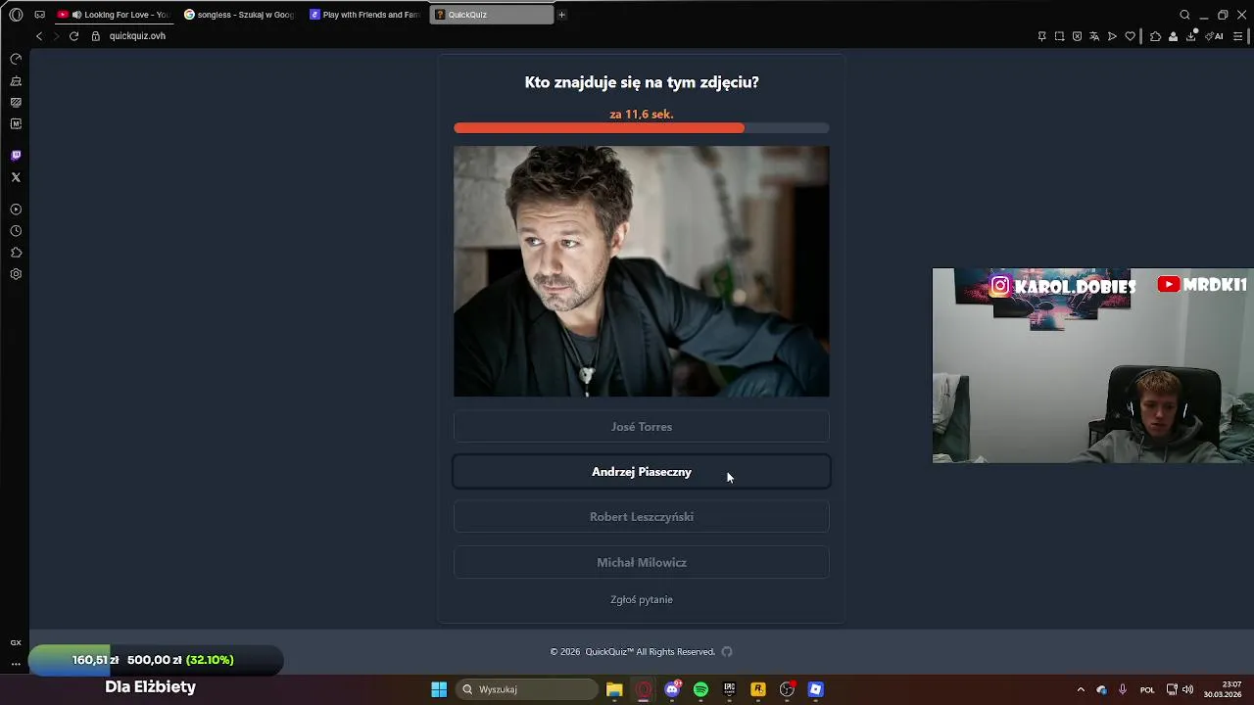Viewport: 1254px width, 705px height.
Task: Open the sidebar extensions cube icon
Action: pyautogui.click(x=16, y=253)
